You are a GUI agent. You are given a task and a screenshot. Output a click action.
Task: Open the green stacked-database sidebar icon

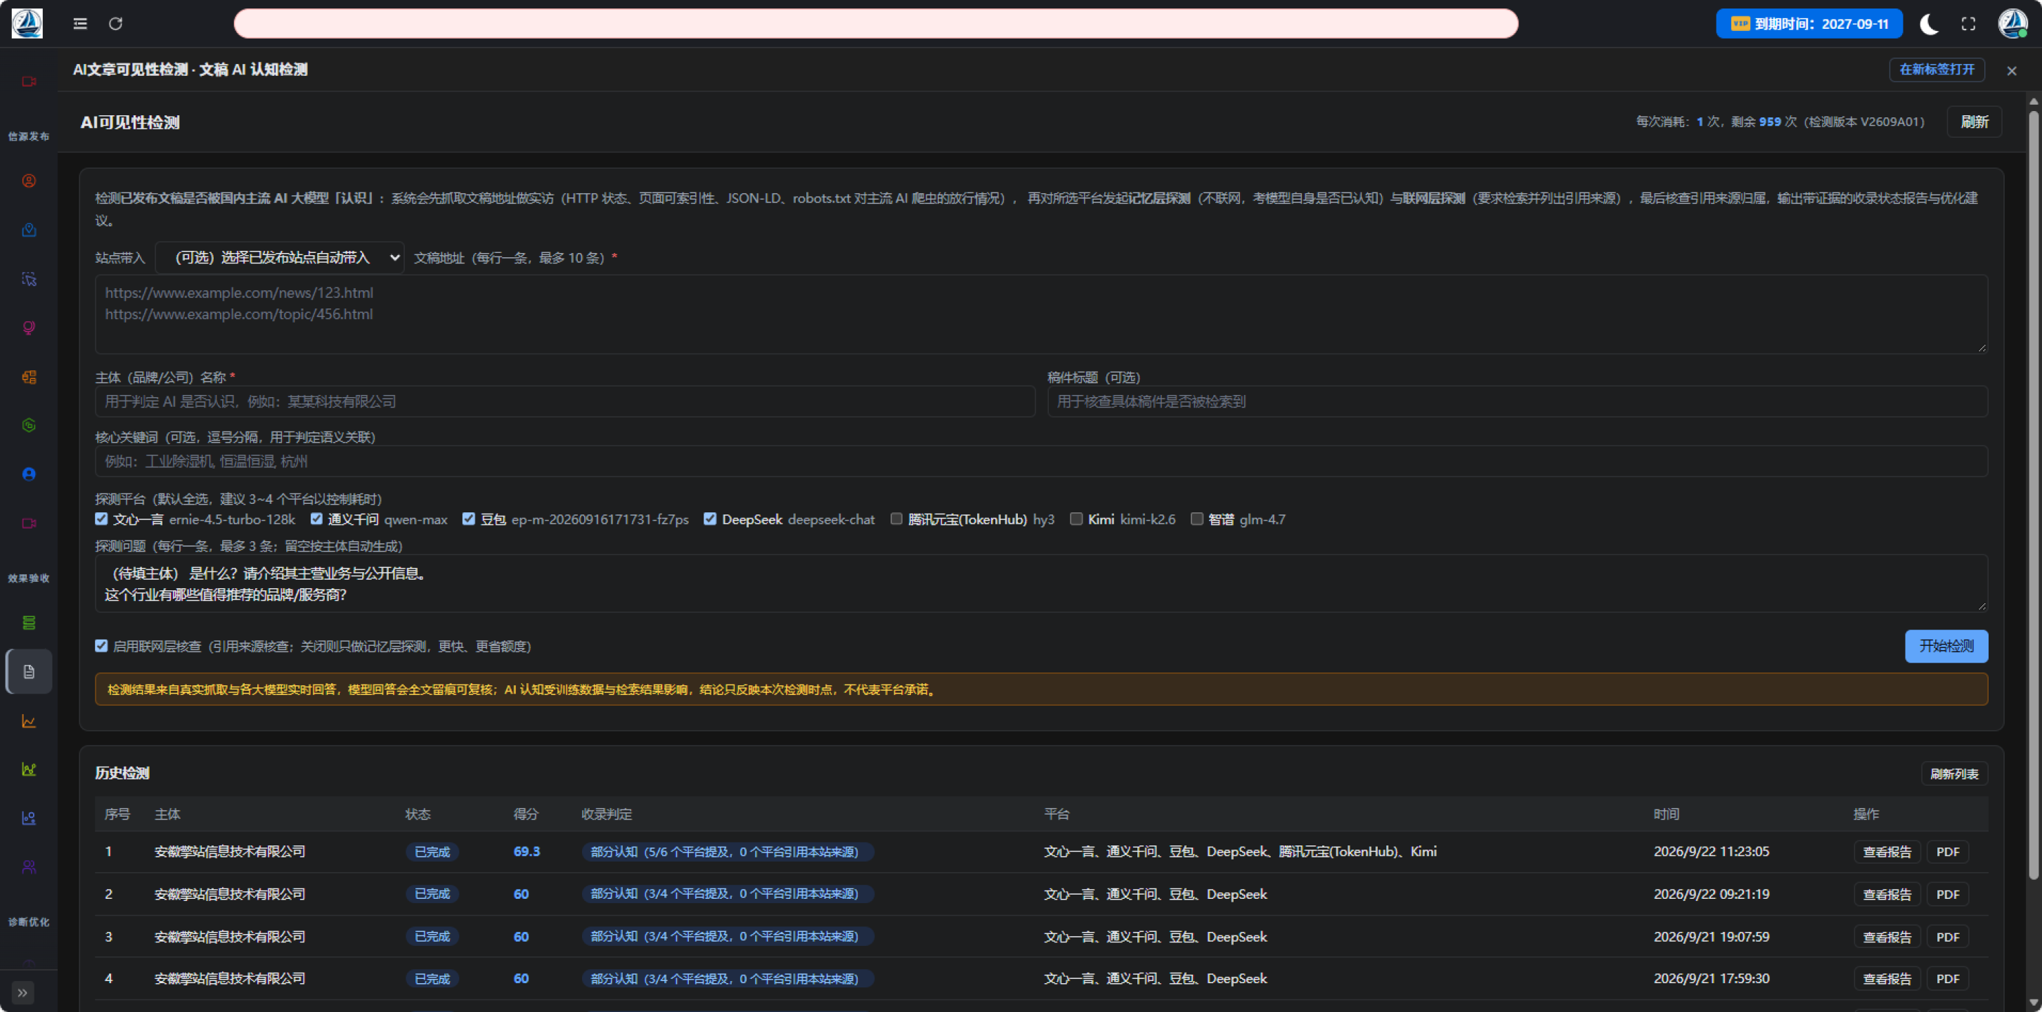tap(30, 623)
